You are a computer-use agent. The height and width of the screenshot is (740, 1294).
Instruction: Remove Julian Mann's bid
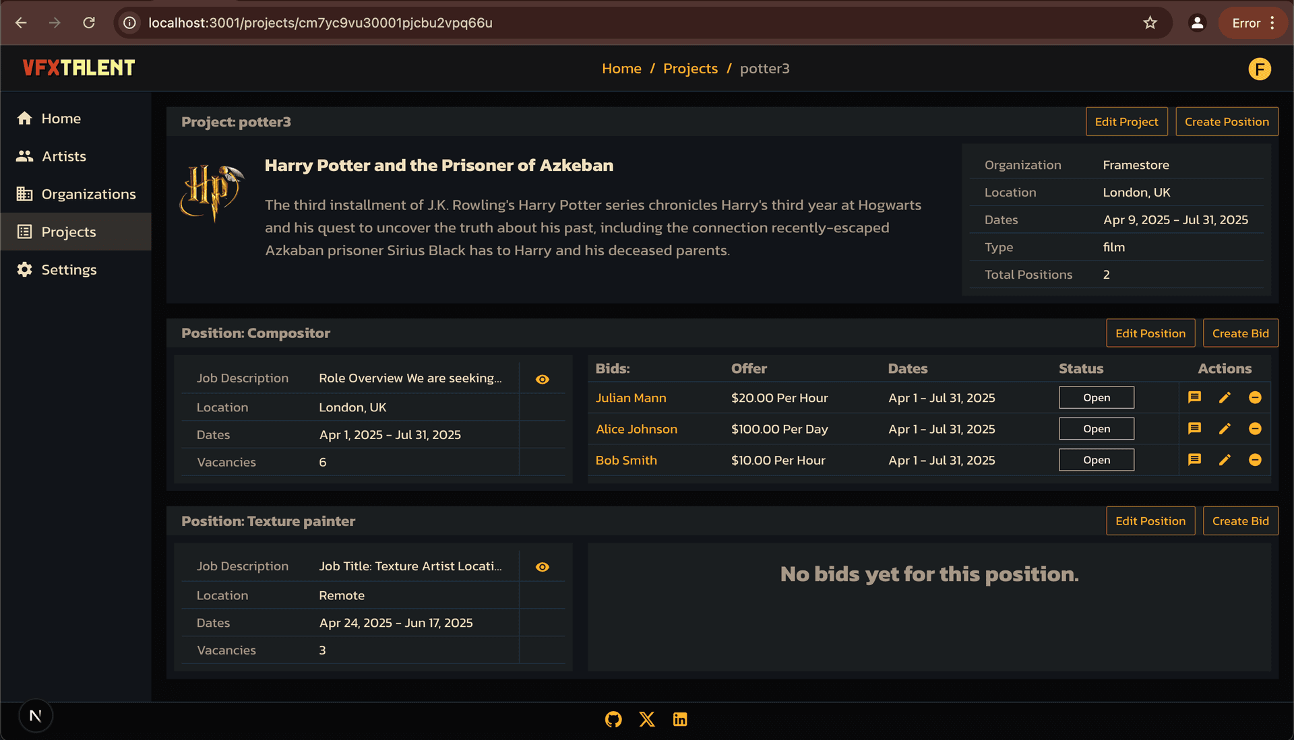(x=1255, y=397)
